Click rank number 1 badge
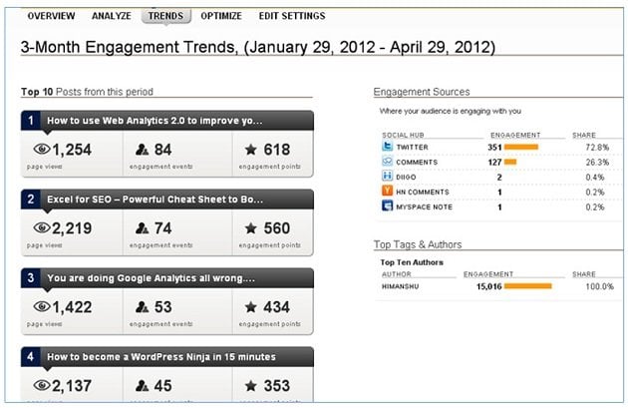This screenshot has width=628, height=408. tap(31, 121)
